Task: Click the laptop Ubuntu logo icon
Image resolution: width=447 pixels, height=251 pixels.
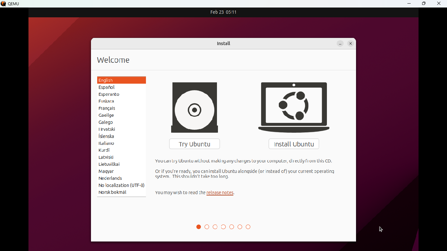Action: 294,108
